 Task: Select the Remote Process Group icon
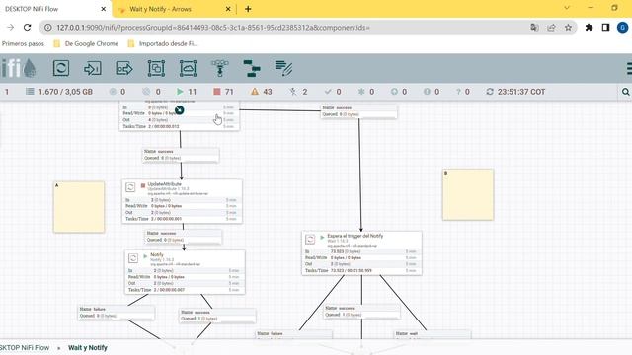point(188,68)
